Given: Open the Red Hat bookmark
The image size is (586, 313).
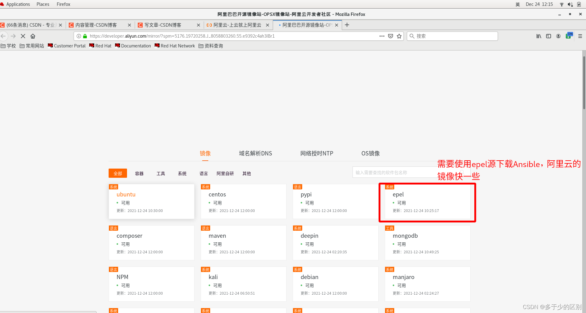Looking at the screenshot, I should click(x=100, y=46).
